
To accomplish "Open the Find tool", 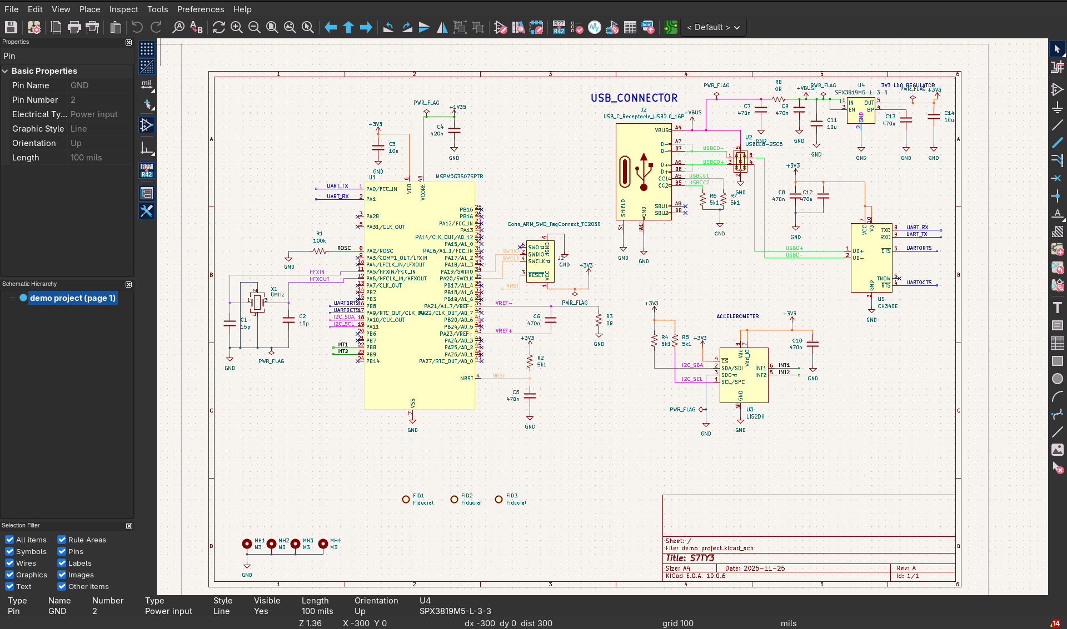I will [x=178, y=27].
